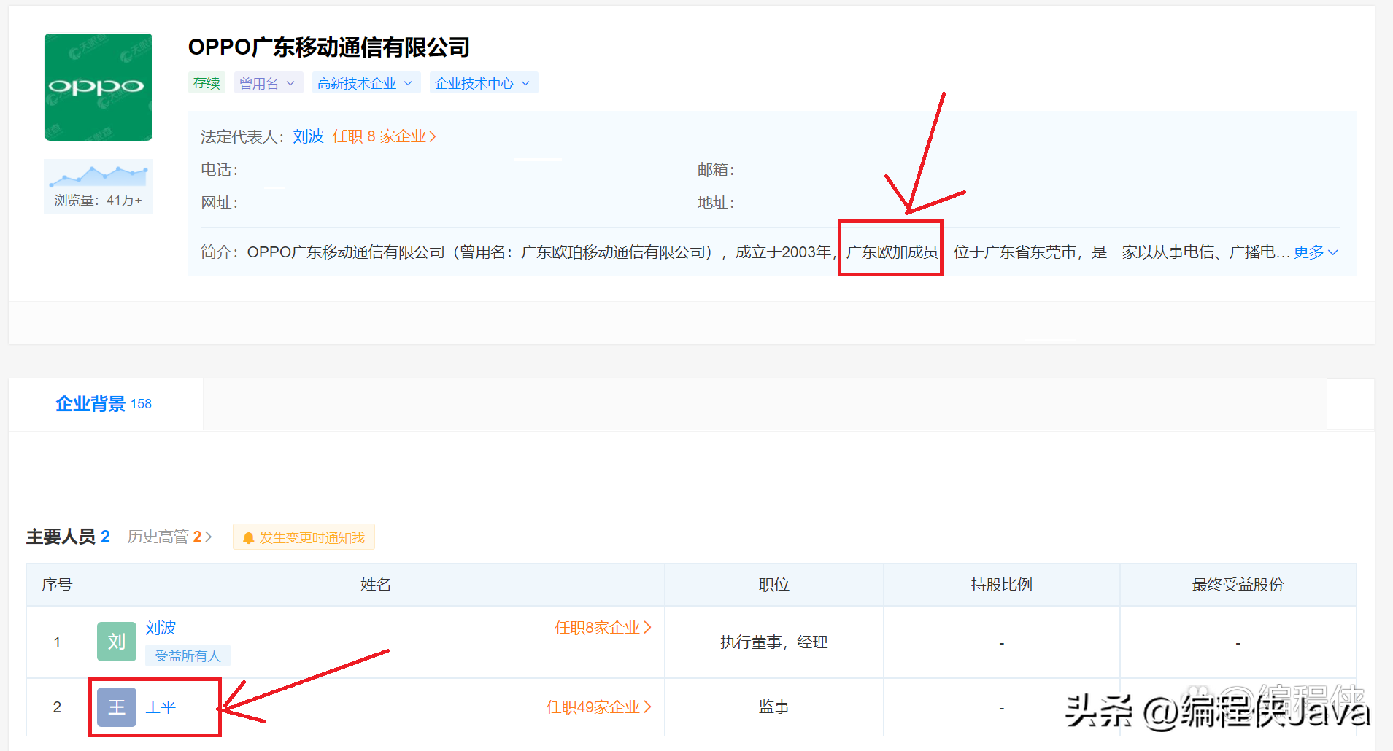Click the 存续 status tag
The height and width of the screenshot is (751, 1393).
tap(207, 83)
